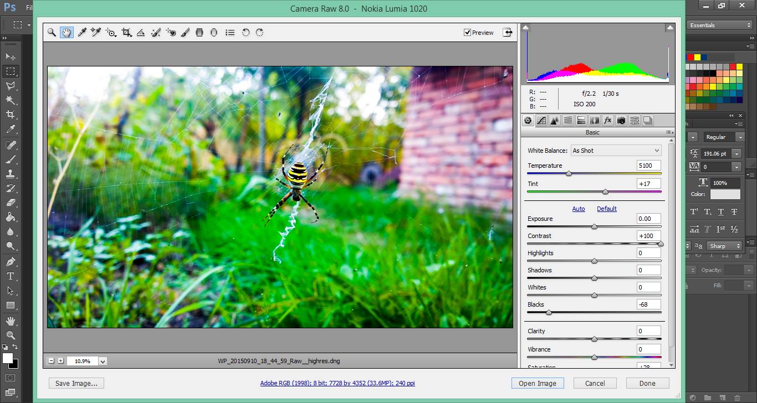Click the Auto tone adjustment link

click(579, 209)
